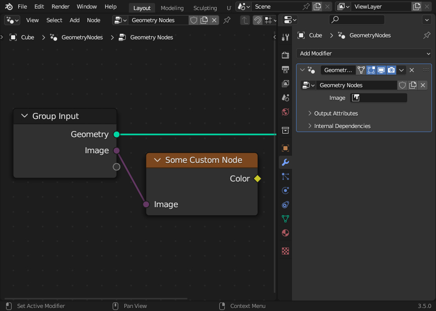This screenshot has height=311, width=436.
Task: Open Collection properties tab
Action: point(285,130)
